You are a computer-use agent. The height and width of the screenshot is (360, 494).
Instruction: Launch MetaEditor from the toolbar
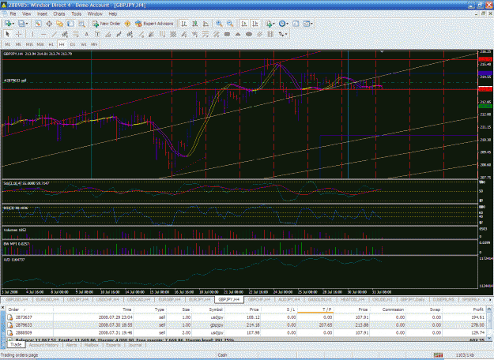tap(127, 24)
